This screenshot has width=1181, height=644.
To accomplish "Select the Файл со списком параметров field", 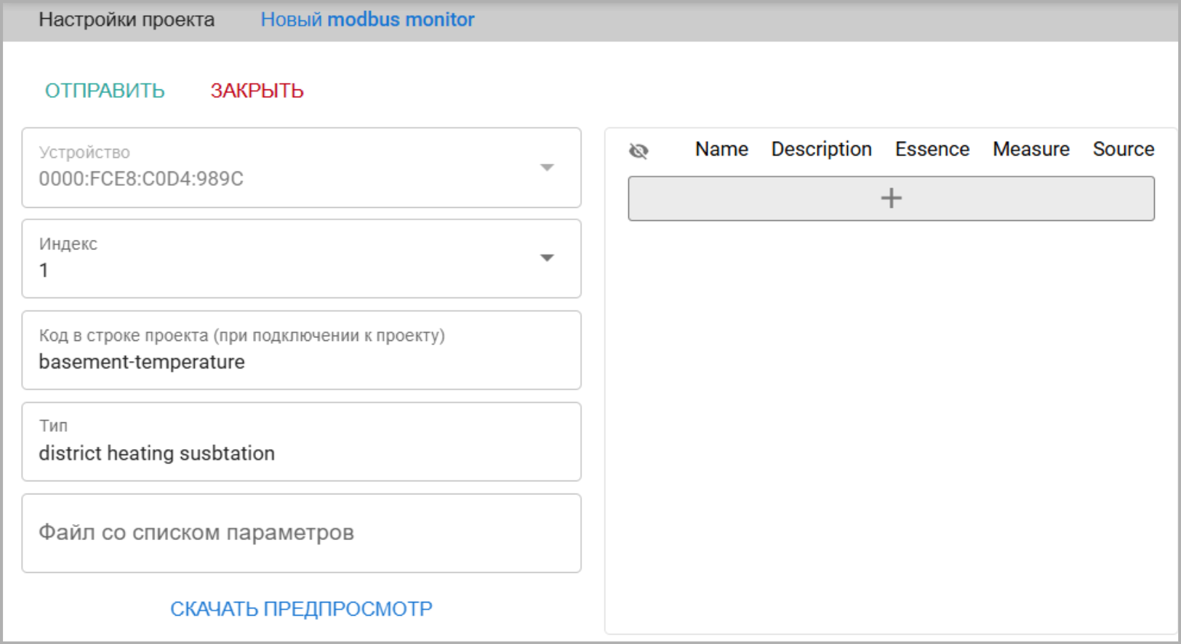I will (x=301, y=533).
